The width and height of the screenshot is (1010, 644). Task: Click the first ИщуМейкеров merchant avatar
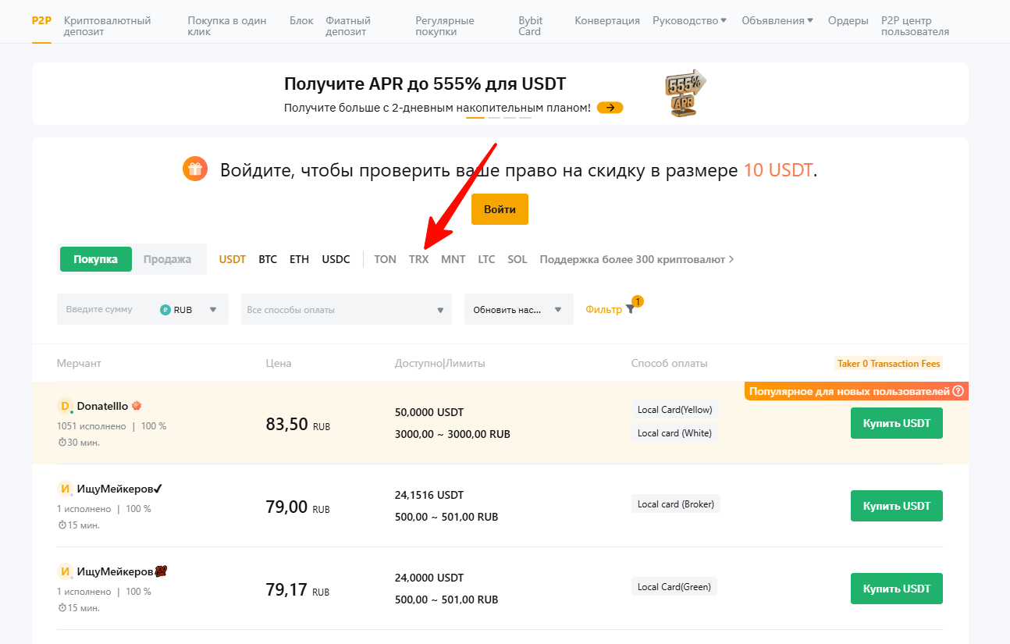point(66,489)
